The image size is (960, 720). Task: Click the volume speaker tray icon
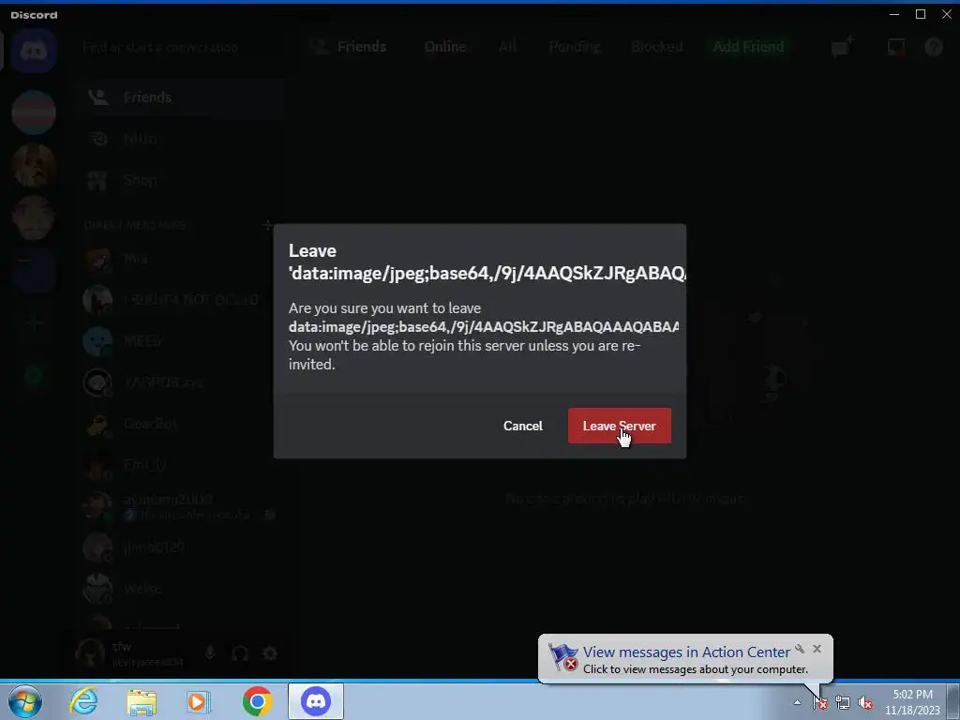[x=865, y=703]
